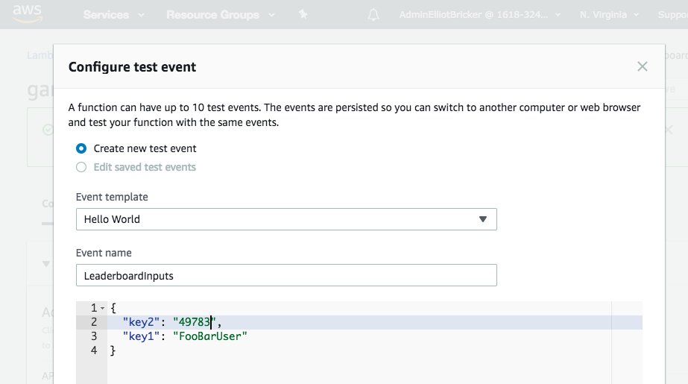Expand the collapsed section triangle behind dialog

(46, 264)
